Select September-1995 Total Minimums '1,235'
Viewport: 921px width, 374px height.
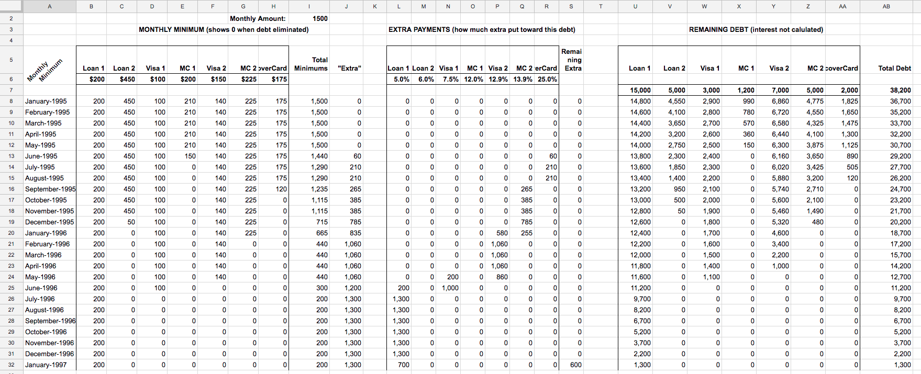(x=309, y=189)
